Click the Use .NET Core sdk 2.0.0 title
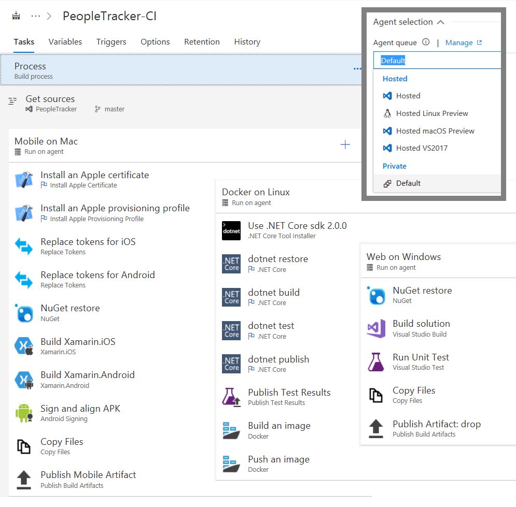The height and width of the screenshot is (507, 516). [x=297, y=226]
